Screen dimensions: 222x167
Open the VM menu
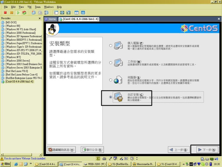point(29,7)
